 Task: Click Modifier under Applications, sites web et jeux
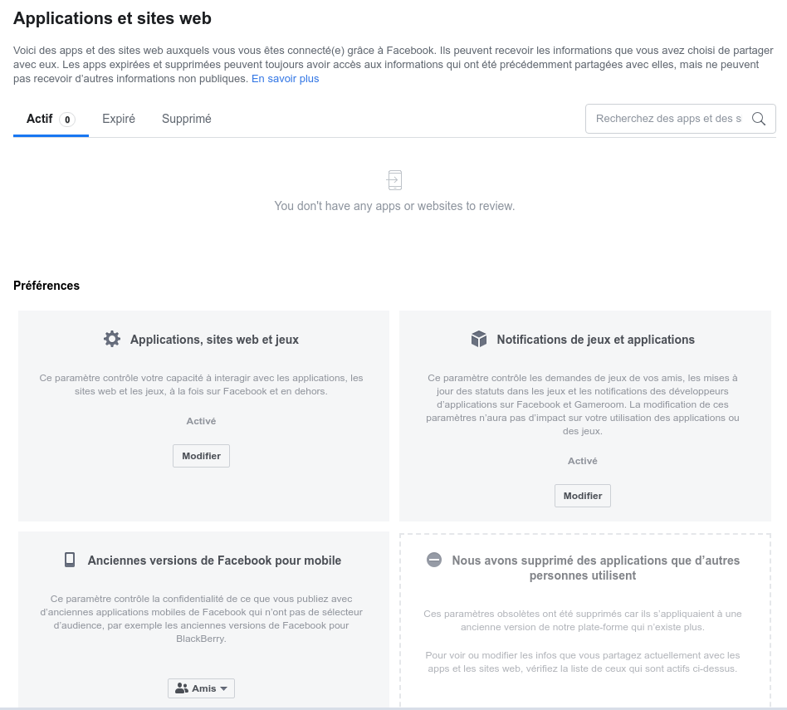201,456
